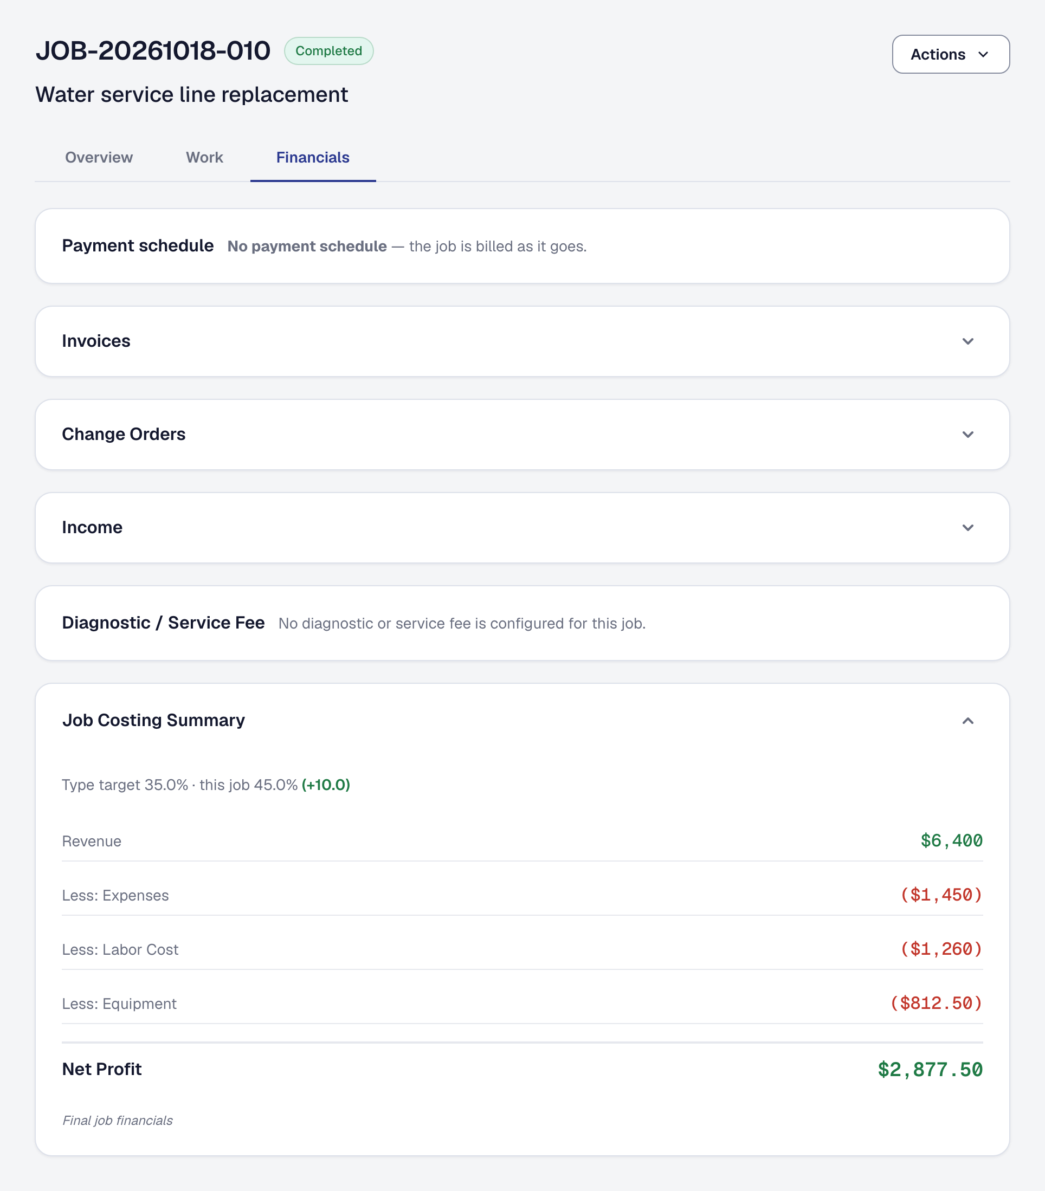Click the Job Costing Summary heading
The width and height of the screenshot is (1045, 1191).
click(x=153, y=721)
